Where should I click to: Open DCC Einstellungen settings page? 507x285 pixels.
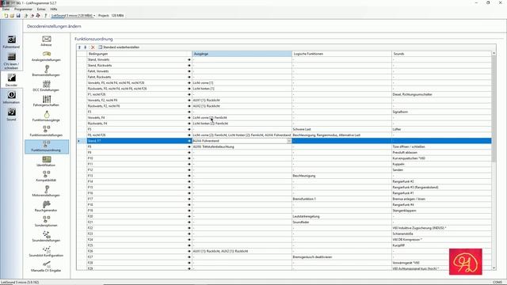click(47, 86)
